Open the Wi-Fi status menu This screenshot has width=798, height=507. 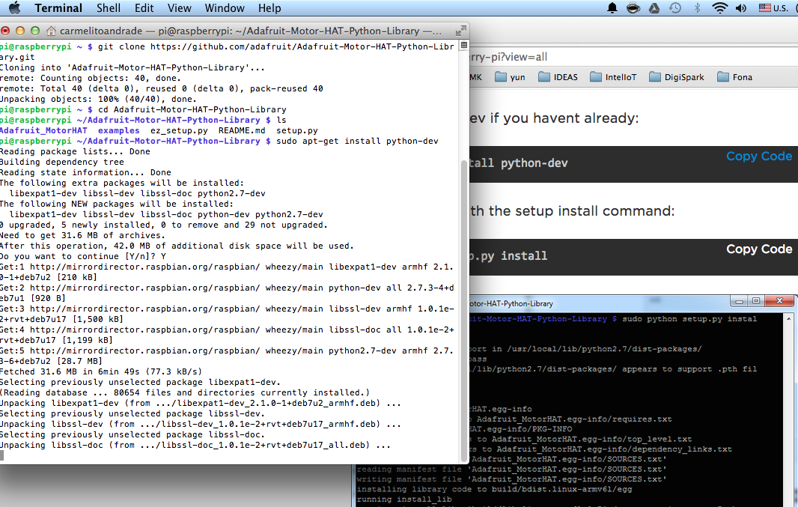coord(719,8)
